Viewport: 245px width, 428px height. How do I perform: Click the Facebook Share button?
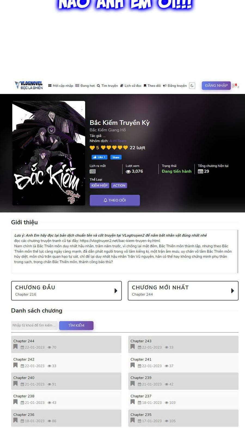coord(116,157)
